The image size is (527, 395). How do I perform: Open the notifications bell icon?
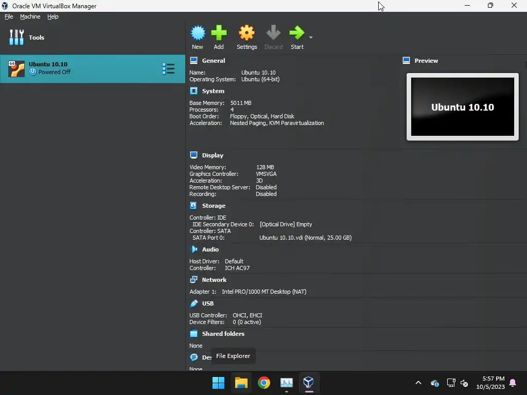(x=513, y=383)
